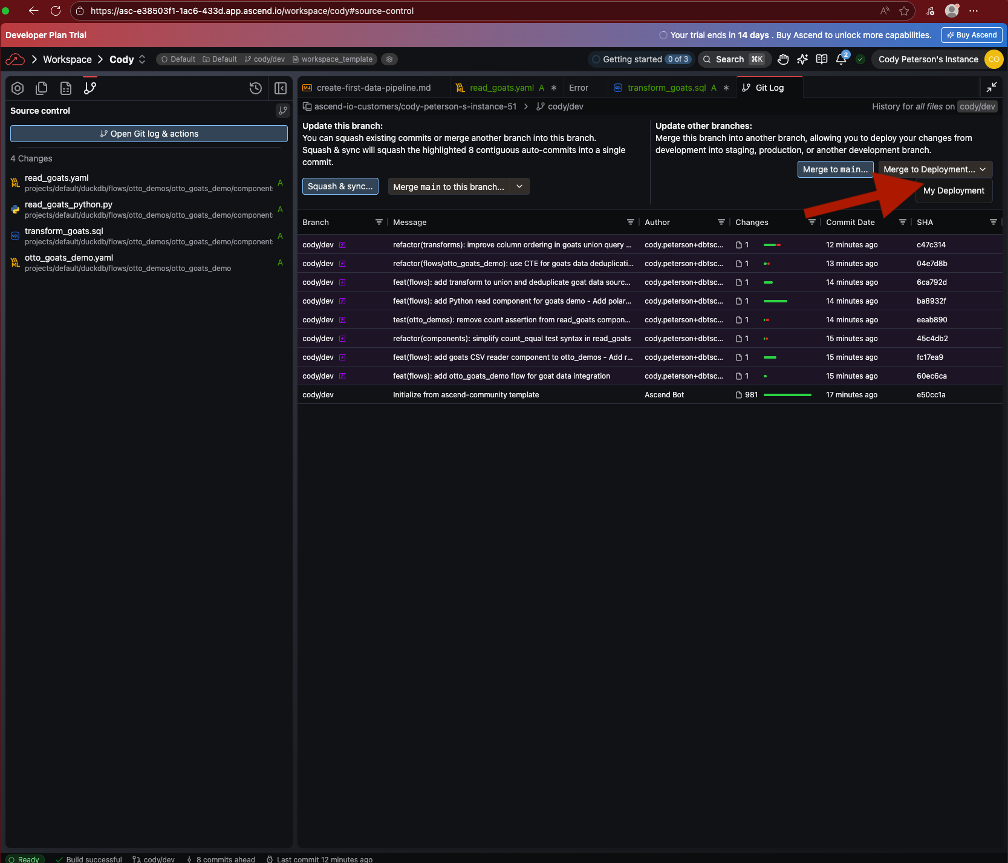Click the Ascend cloud logo
The image size is (1008, 863).
click(x=15, y=59)
